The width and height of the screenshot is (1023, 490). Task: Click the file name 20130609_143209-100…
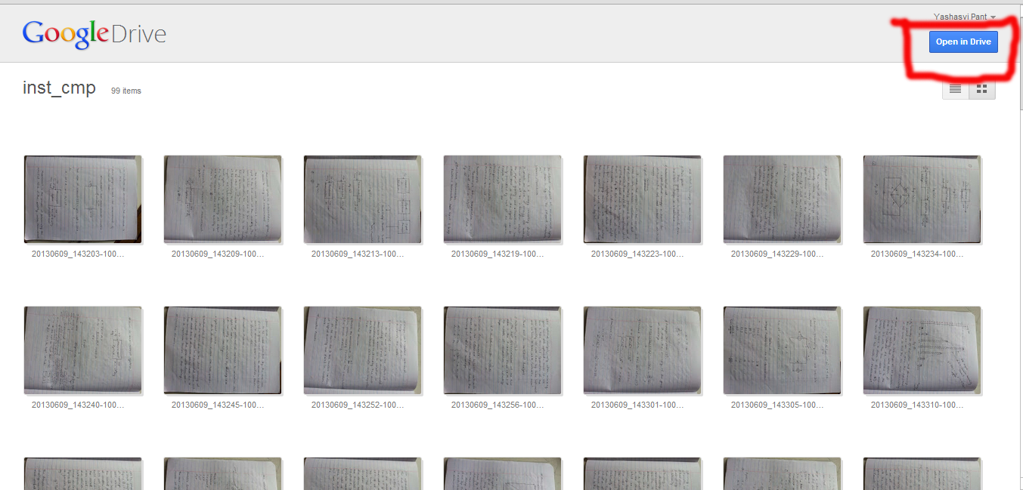(218, 254)
